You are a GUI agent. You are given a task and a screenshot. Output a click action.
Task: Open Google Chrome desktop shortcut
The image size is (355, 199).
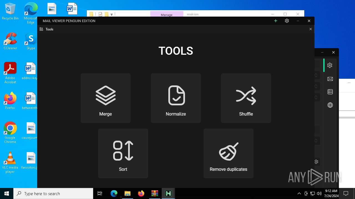[10, 133]
